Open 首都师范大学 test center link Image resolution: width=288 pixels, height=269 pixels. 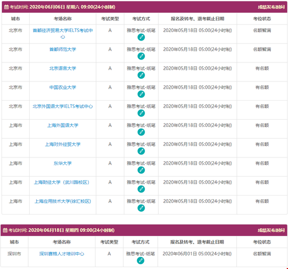tap(63, 50)
